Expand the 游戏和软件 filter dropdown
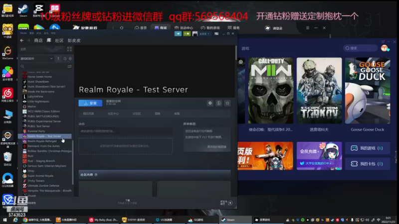The height and width of the screenshot is (224, 399). point(36,58)
